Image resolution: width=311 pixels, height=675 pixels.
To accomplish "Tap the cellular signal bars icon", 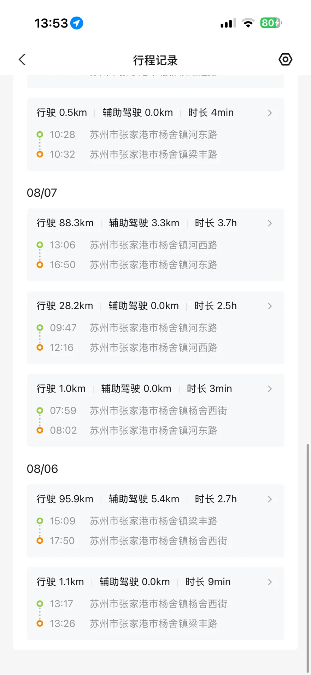I will click(x=228, y=23).
